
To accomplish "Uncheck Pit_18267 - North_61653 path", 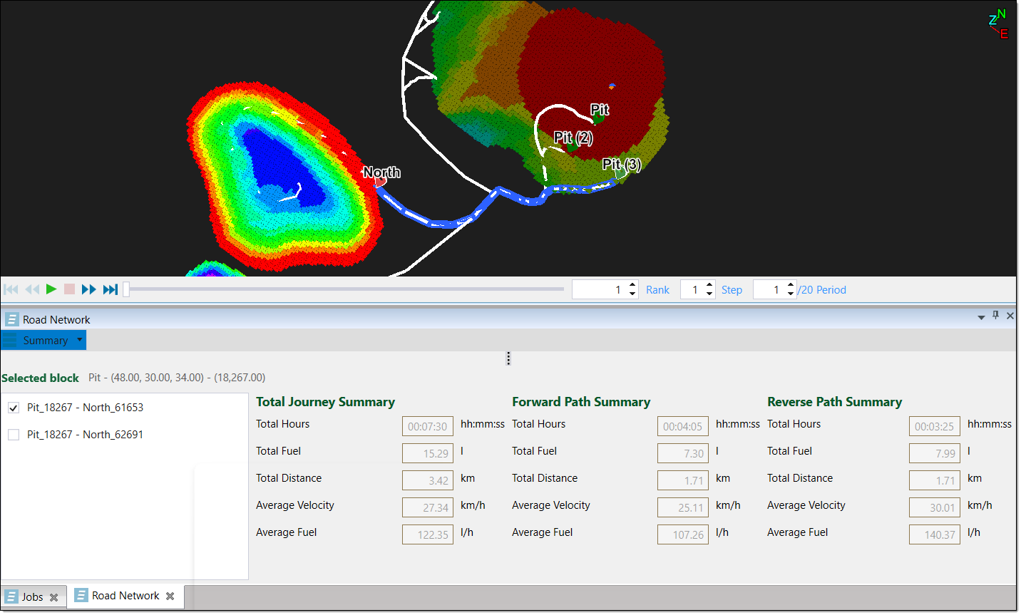I will (14, 408).
